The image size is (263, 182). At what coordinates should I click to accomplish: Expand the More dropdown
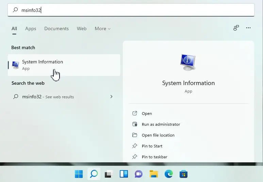(103, 28)
